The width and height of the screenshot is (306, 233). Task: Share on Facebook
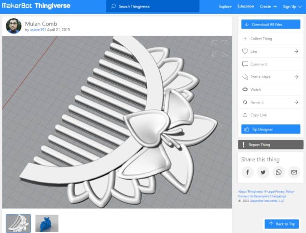point(247,172)
